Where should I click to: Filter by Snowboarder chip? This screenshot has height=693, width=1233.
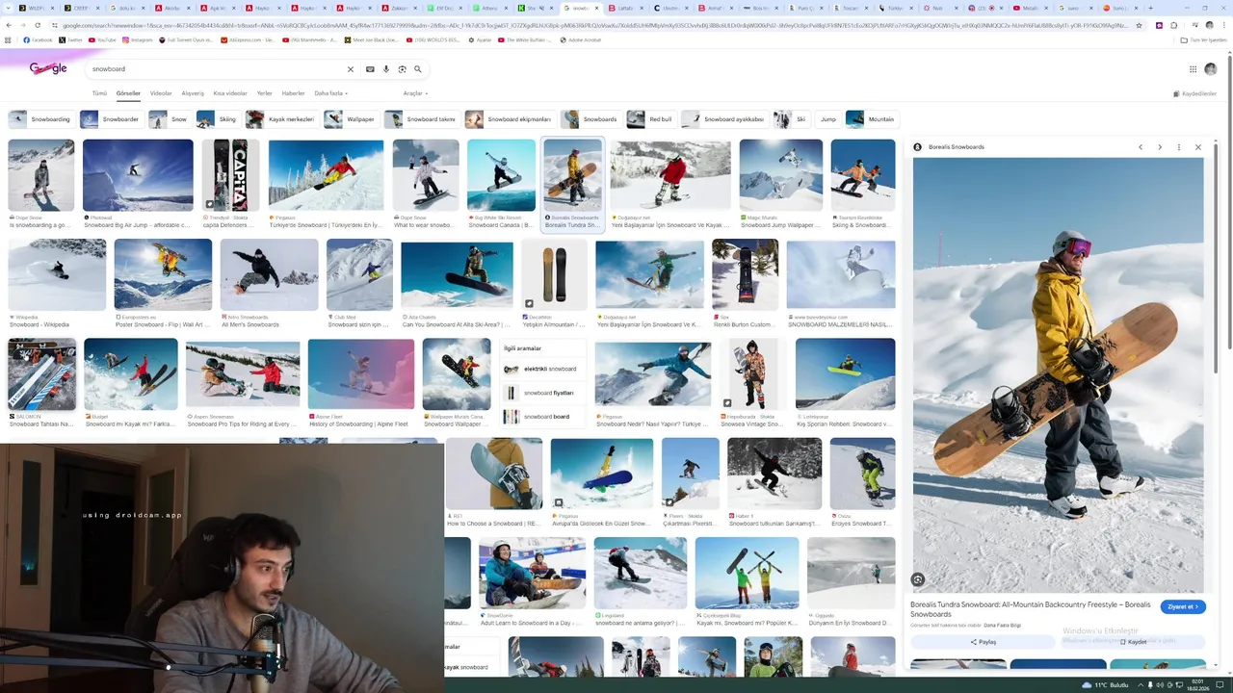(x=111, y=119)
